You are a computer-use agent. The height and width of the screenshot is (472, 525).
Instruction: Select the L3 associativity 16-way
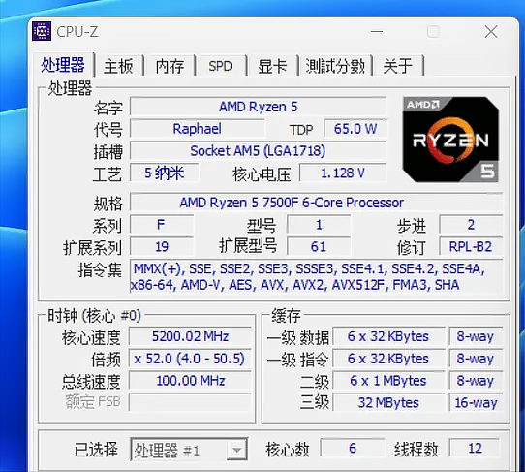tap(476, 402)
